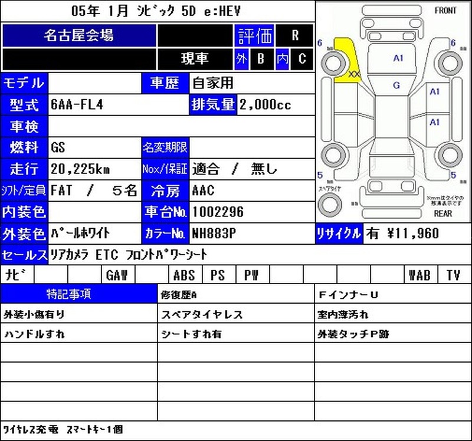
Task: Click the FAT / 5名 value
Action: pyautogui.click(x=94, y=190)
